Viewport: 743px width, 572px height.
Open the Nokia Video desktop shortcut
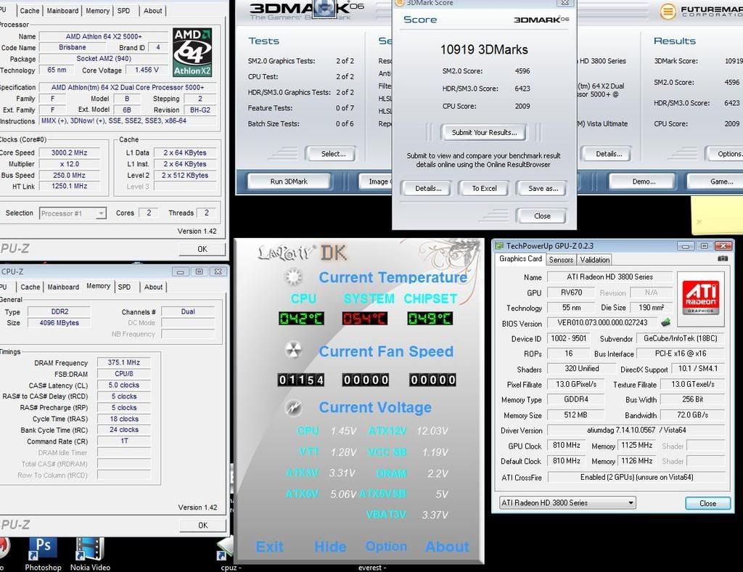[90, 549]
